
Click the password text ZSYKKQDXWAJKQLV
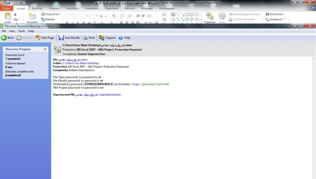(98, 84)
